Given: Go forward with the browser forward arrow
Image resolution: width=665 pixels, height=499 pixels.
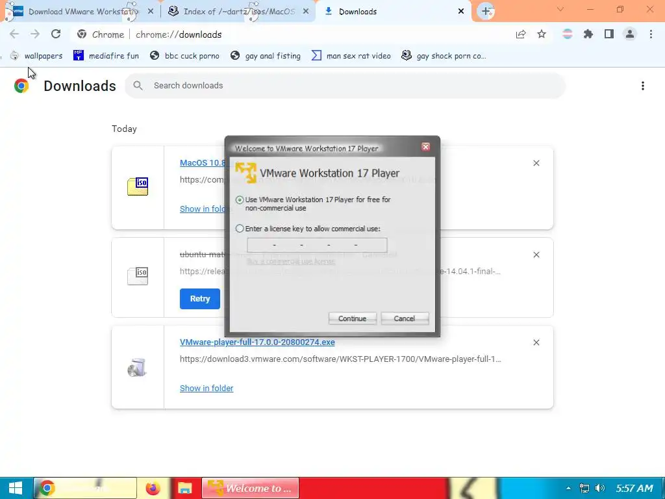Looking at the screenshot, I should [x=35, y=34].
